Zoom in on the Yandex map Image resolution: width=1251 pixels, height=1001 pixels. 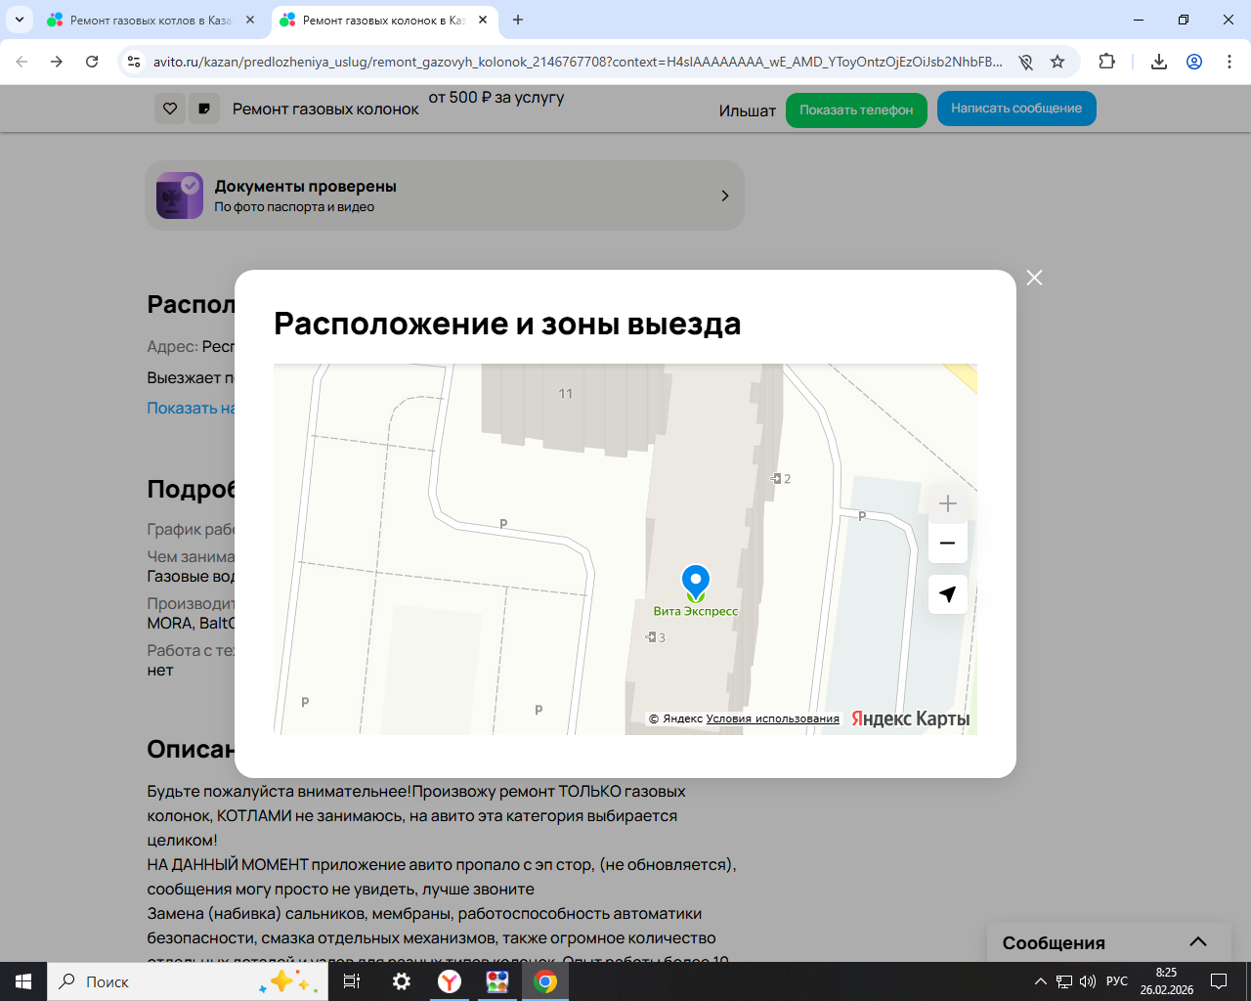(x=947, y=504)
